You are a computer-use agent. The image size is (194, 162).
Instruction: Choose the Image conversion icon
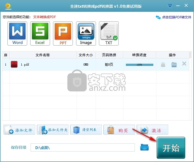click(86, 33)
